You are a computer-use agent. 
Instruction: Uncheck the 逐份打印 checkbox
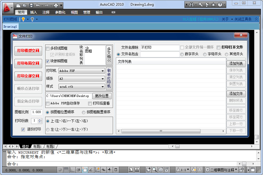[23, 129]
